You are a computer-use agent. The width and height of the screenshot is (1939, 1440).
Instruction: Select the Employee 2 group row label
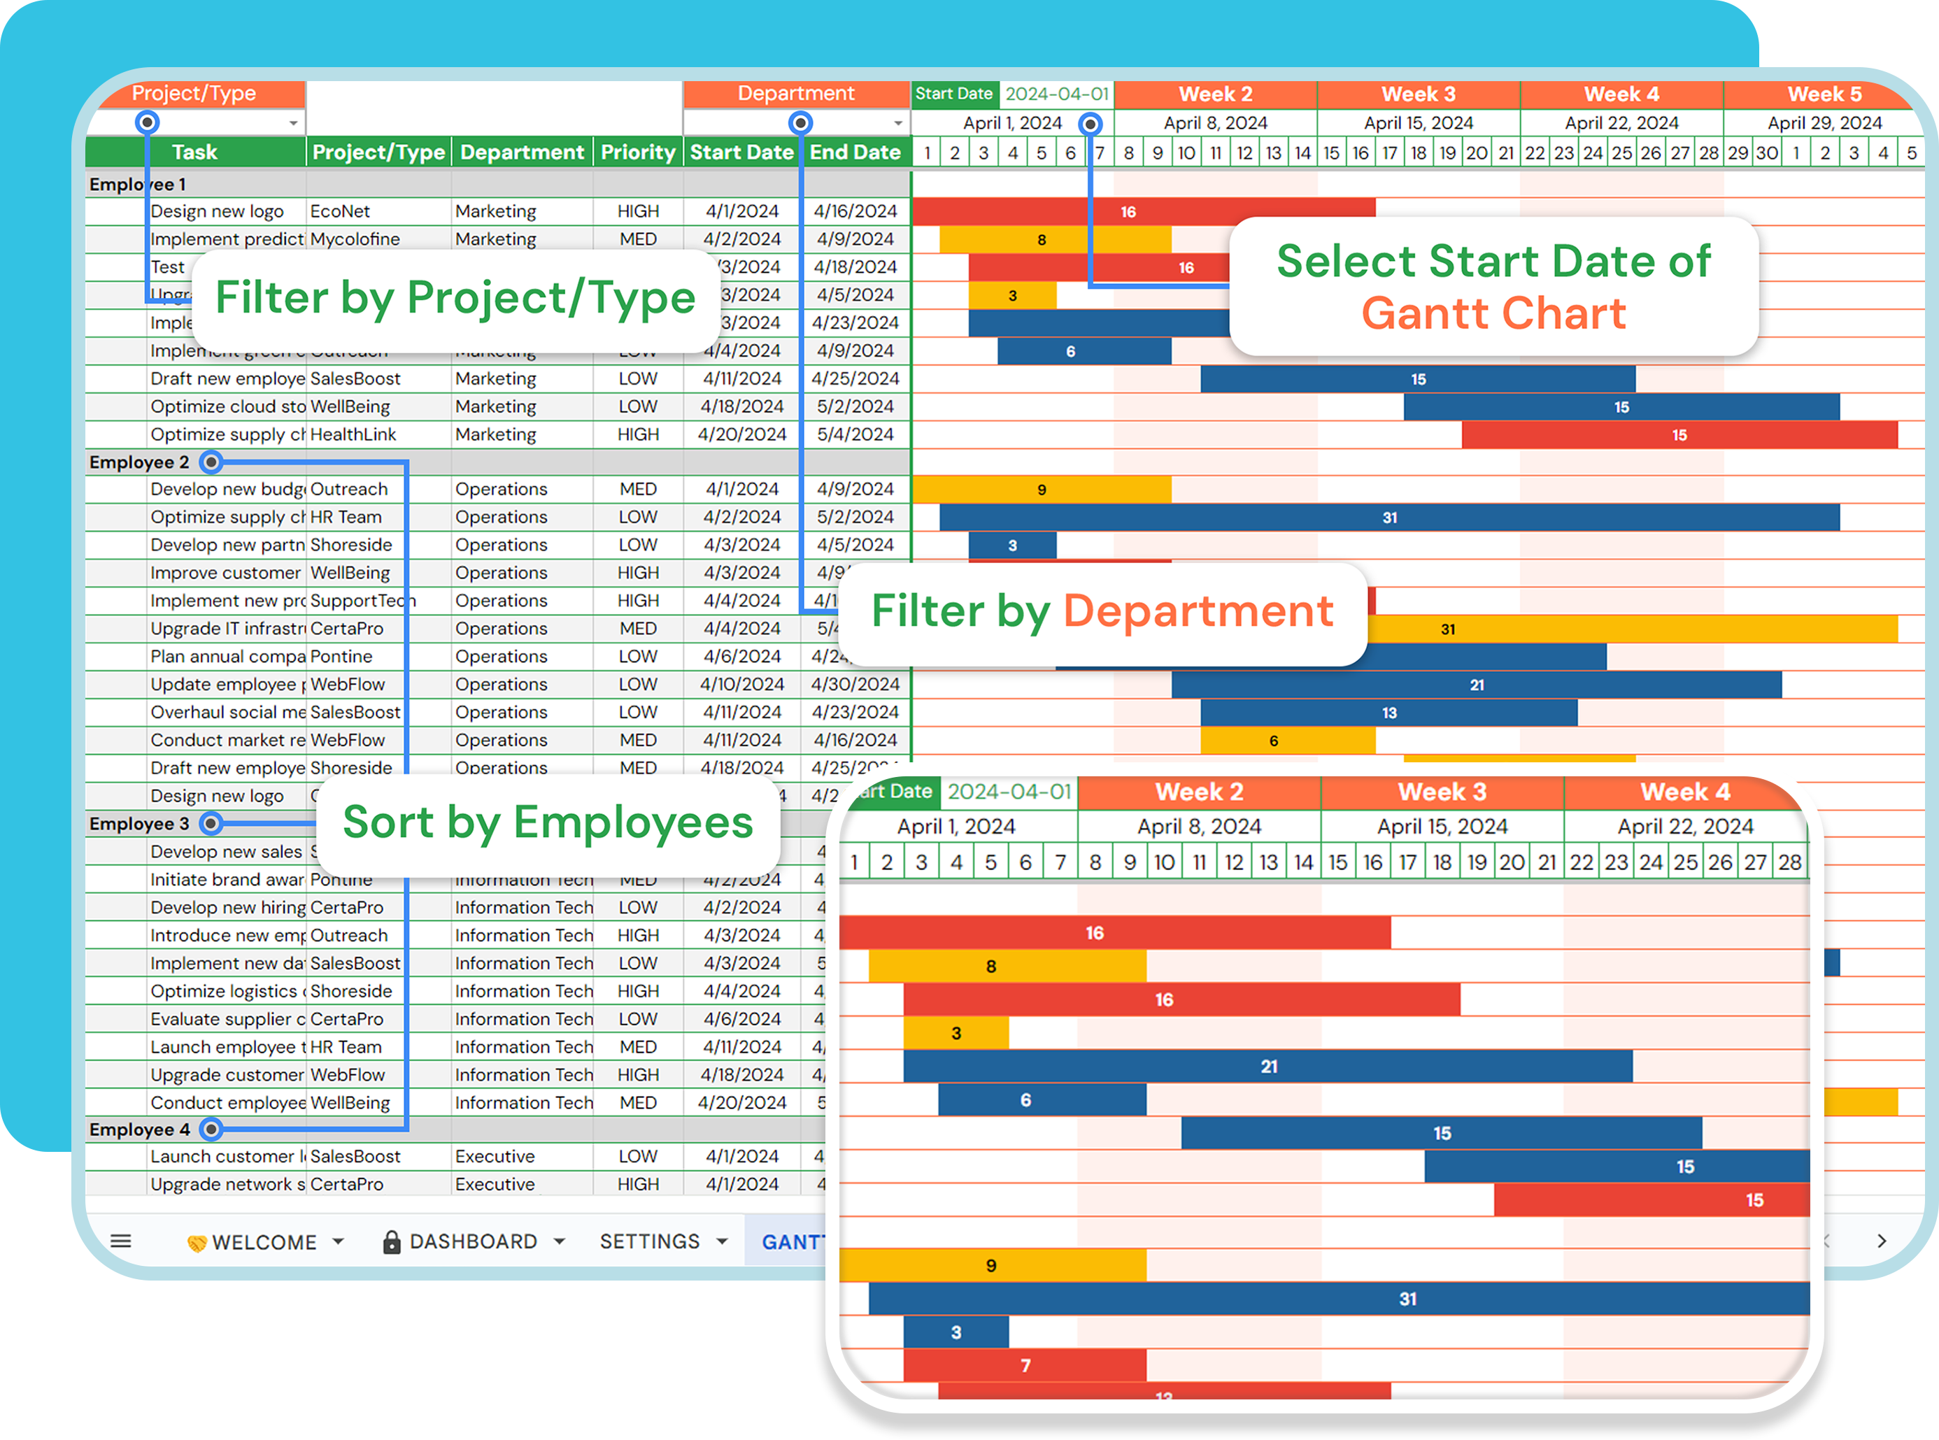[139, 462]
